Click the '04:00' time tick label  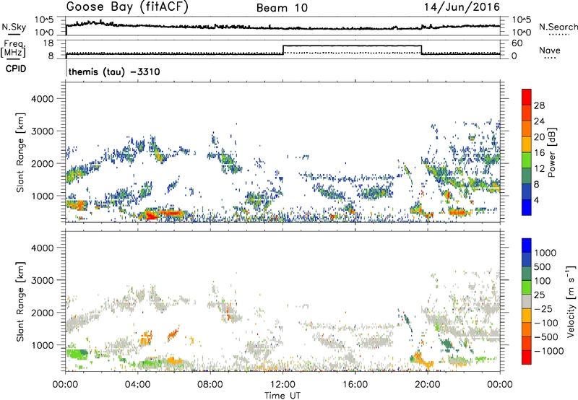click(x=137, y=385)
